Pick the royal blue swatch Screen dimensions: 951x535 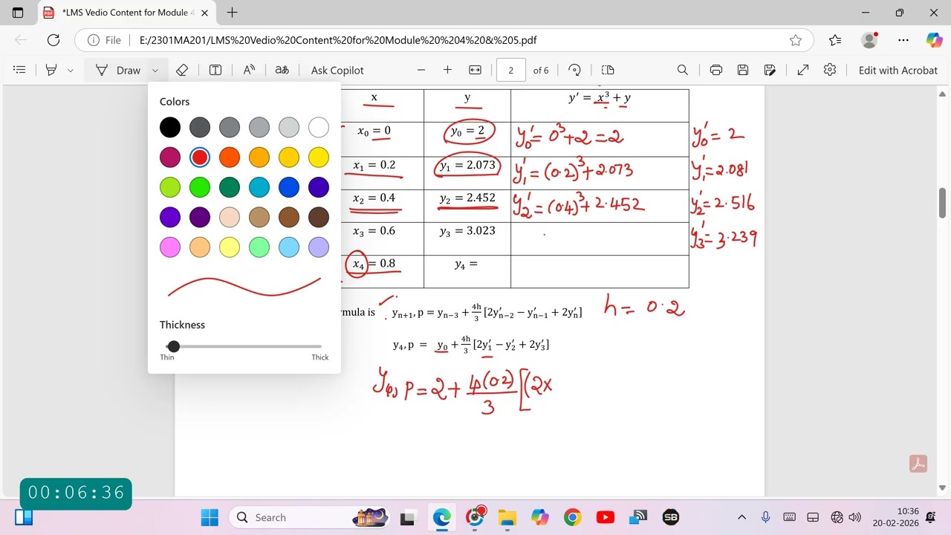click(289, 187)
